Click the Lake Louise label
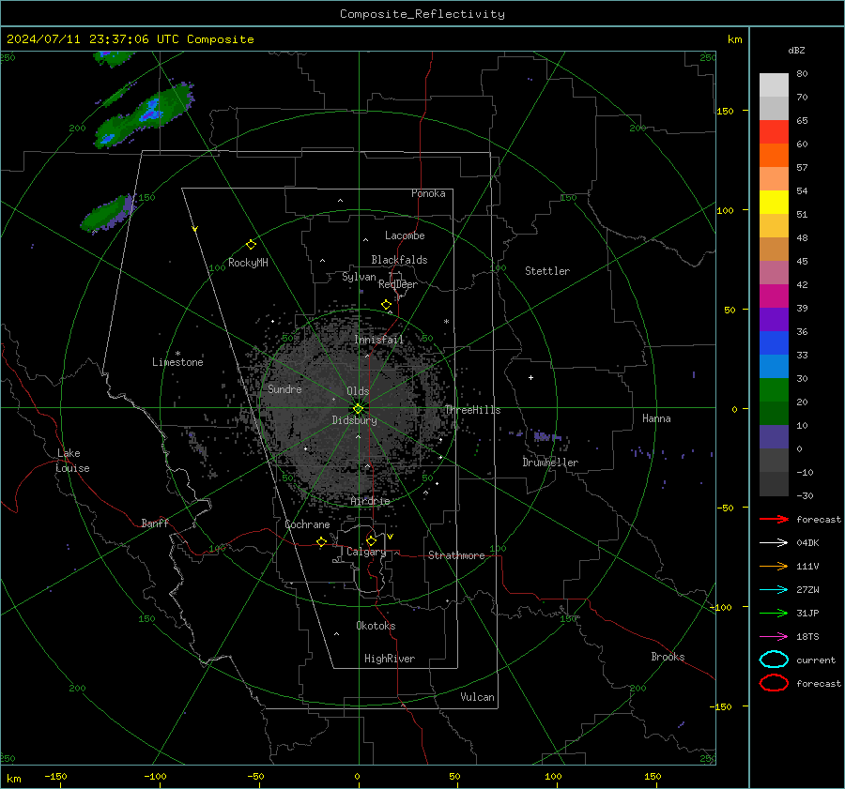The image size is (845, 789). tap(72, 461)
